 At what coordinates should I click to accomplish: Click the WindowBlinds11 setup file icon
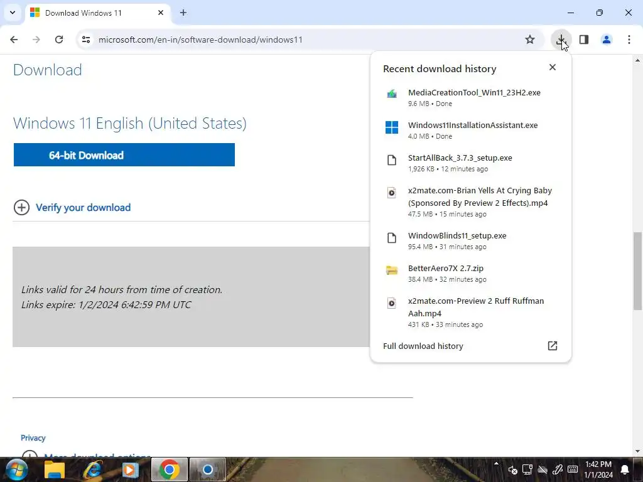click(x=392, y=238)
